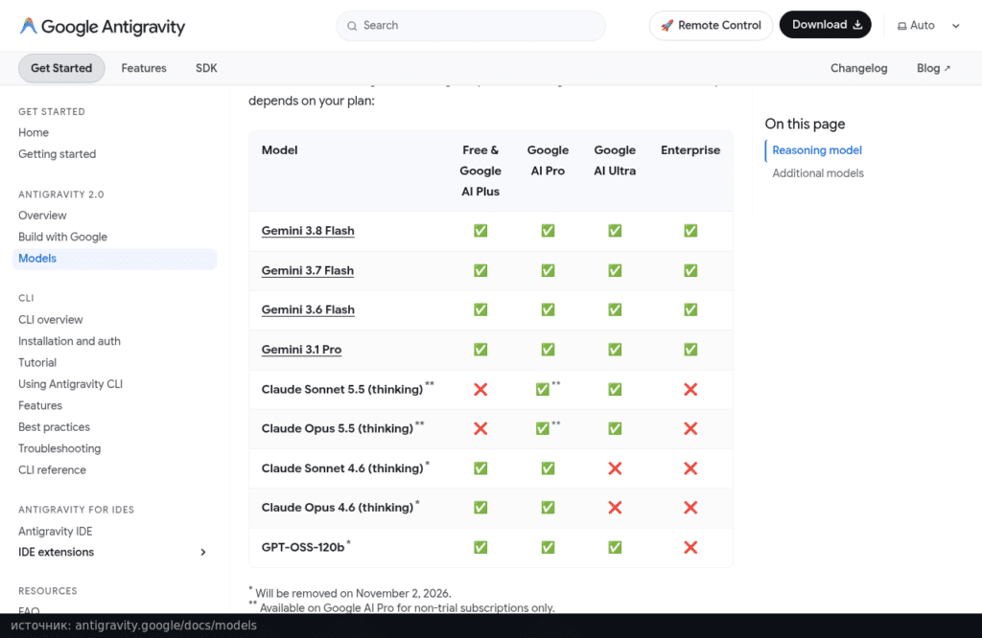Open CLI overview in the sidebar
Screen dimensions: 982x638
click(50, 320)
